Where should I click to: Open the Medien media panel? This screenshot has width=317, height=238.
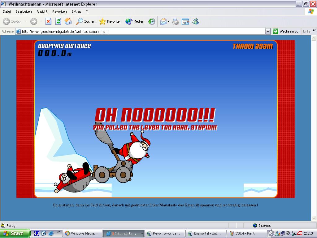point(135,21)
